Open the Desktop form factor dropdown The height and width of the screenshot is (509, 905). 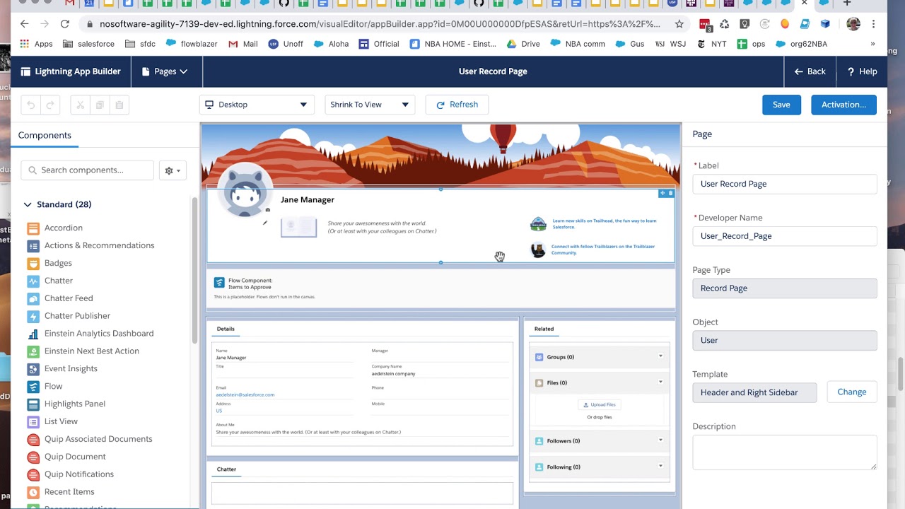[x=257, y=105]
